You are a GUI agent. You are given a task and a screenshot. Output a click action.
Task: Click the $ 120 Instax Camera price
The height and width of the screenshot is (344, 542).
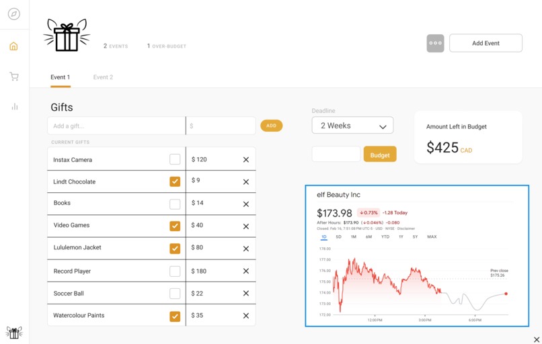(199, 159)
